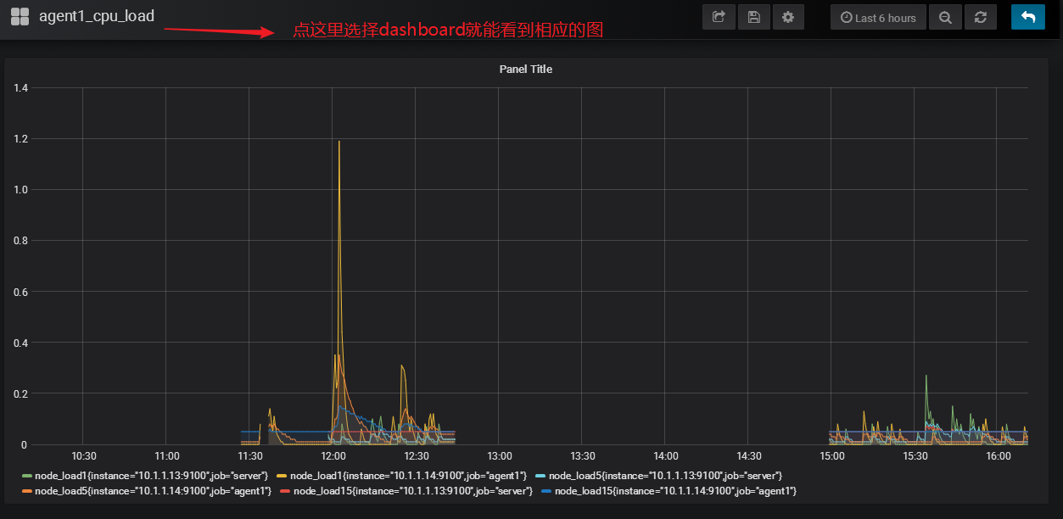Click the Grafana dashboard grid icon
Viewport: 1063px width, 519px height.
tap(20, 16)
